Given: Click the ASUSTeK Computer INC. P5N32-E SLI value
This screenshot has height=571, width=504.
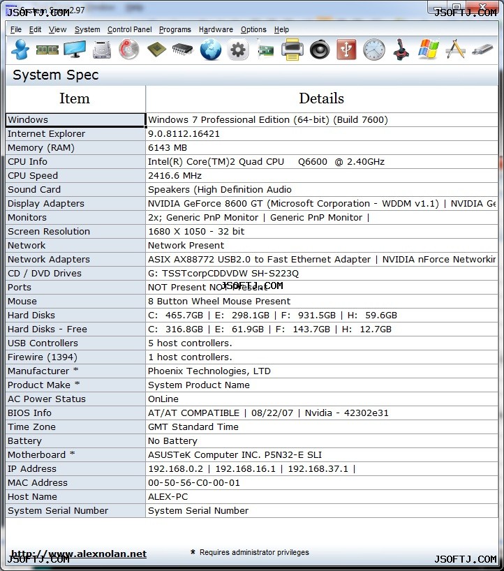Looking at the screenshot, I should point(235,454).
